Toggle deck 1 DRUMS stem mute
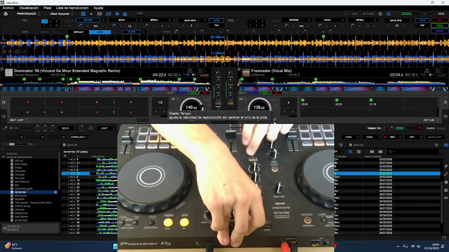The height and width of the screenshot is (252, 449). click(181, 93)
